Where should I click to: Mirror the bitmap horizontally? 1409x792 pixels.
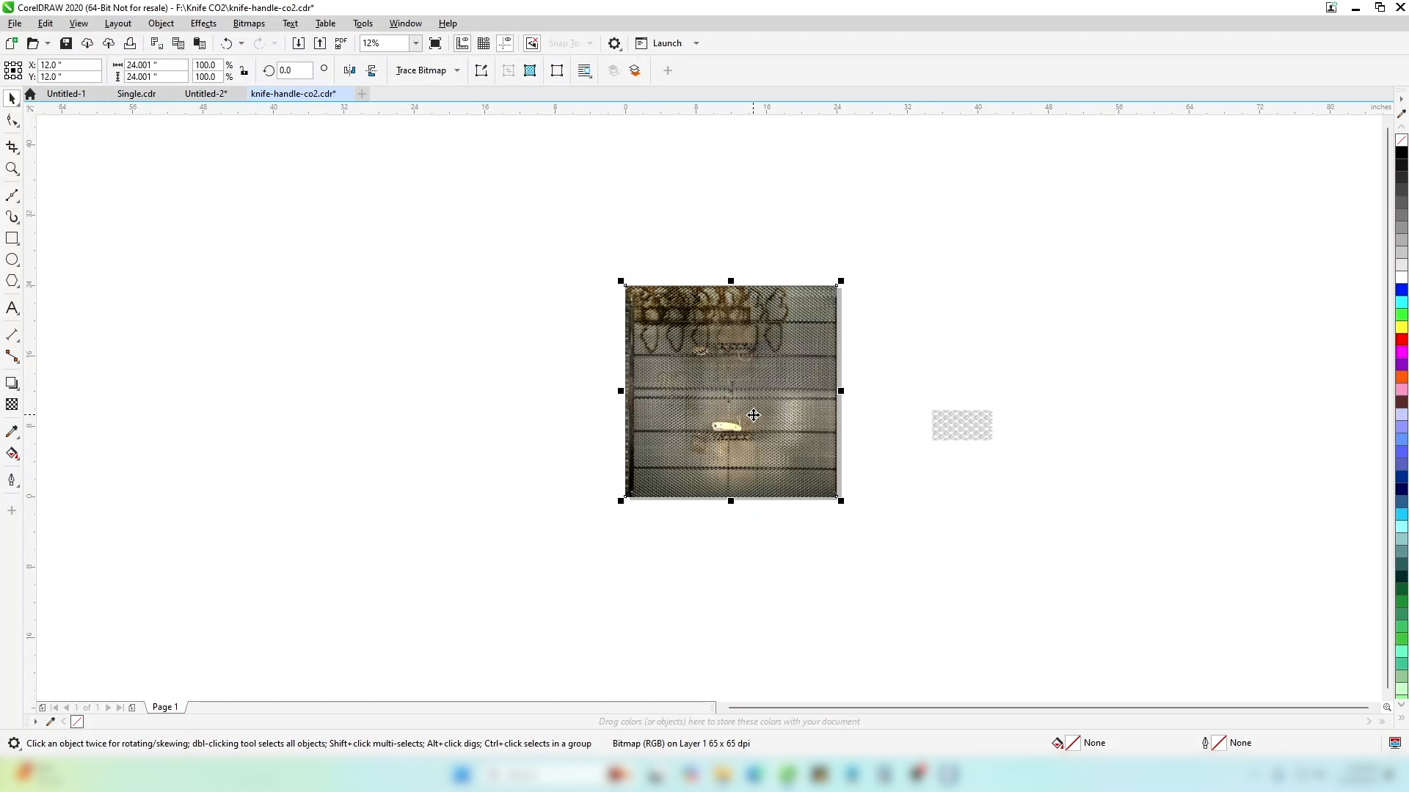tap(349, 70)
